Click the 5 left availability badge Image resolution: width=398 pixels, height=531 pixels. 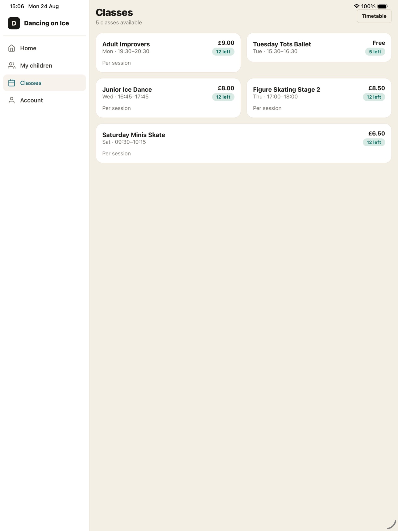(x=375, y=52)
